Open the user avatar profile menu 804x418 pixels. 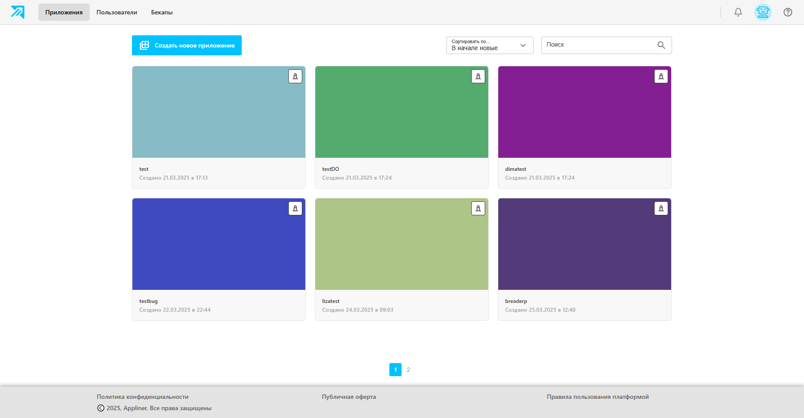coord(763,12)
